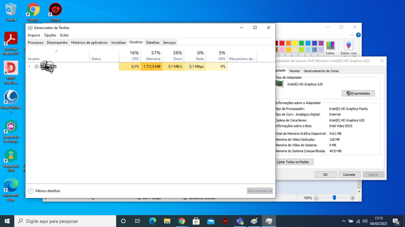The image size is (405, 227).
Task: Sort by the Disco column header
Action: (173, 55)
